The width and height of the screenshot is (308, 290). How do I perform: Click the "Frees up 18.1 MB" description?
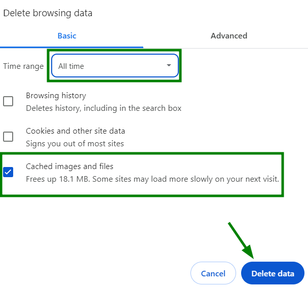point(152,179)
